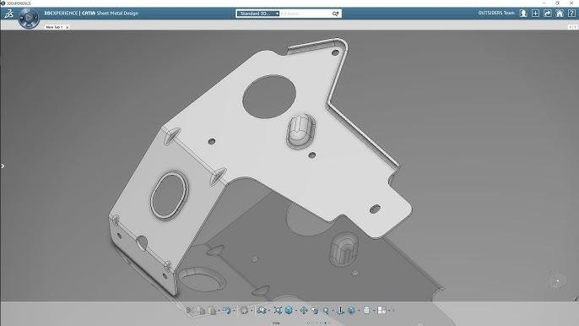
Task: Expand the undo history dropdown arrow
Action: coord(234,311)
